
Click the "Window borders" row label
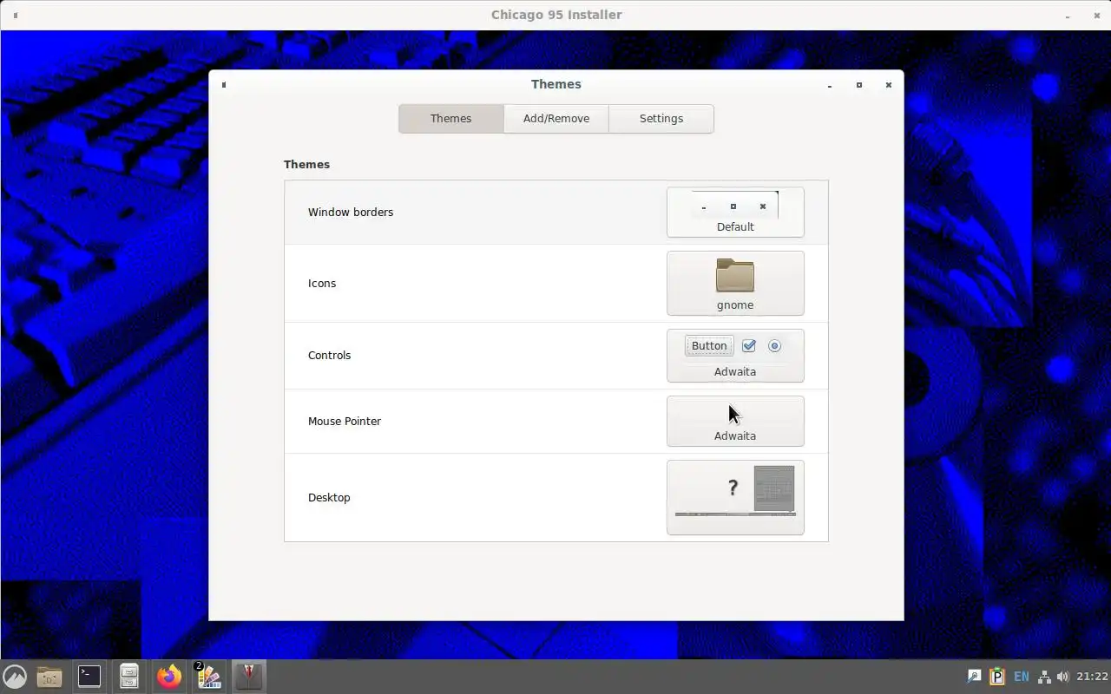click(351, 212)
